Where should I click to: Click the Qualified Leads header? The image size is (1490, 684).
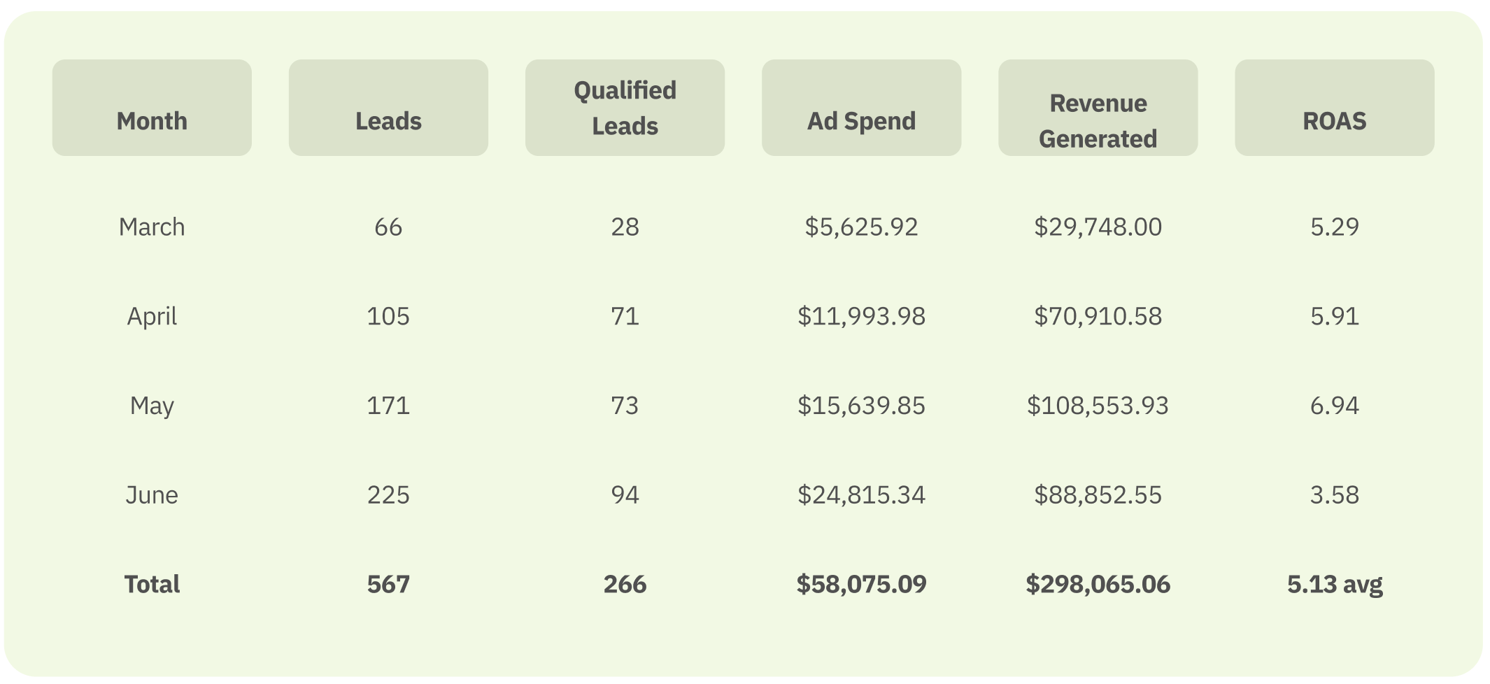pos(625,108)
